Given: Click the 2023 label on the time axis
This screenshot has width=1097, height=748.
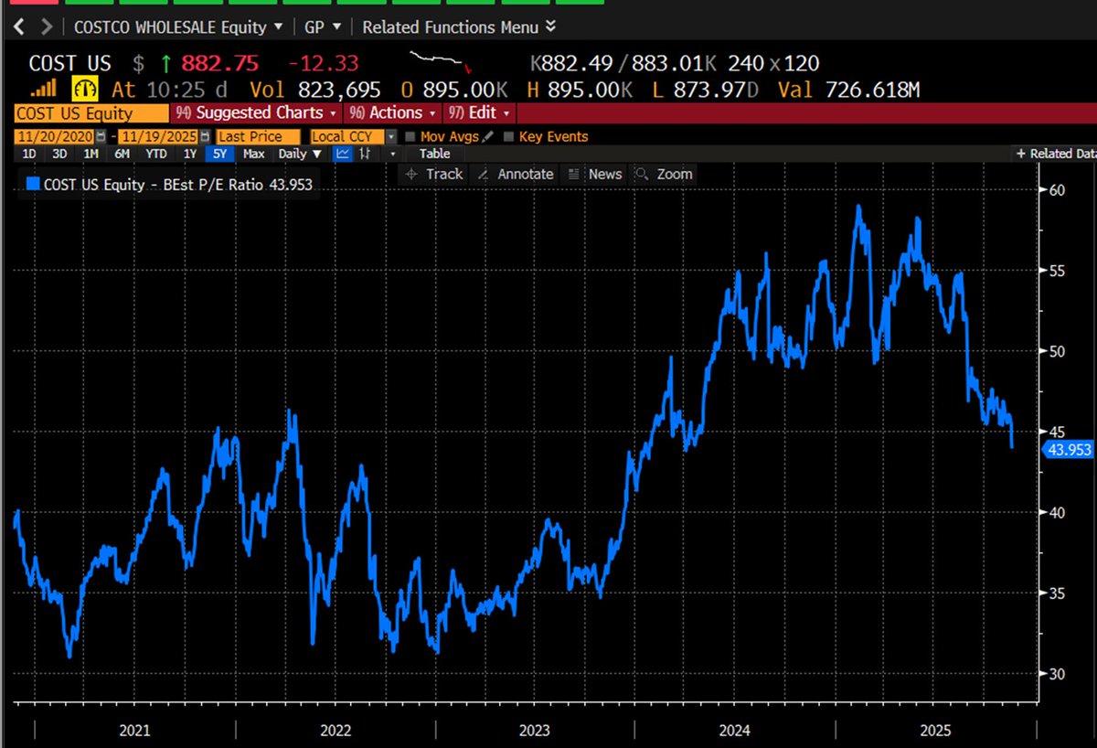Looking at the screenshot, I should (x=534, y=731).
